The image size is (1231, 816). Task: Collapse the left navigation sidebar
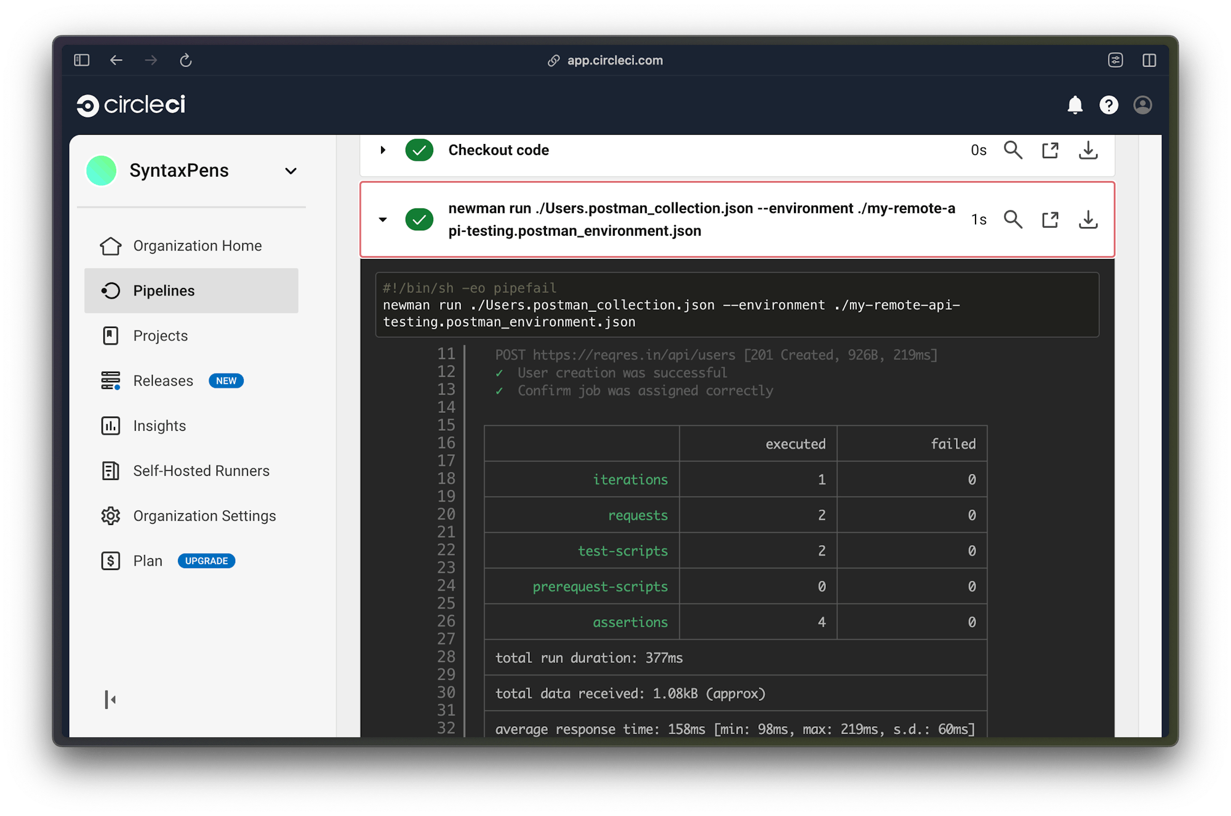pos(111,699)
